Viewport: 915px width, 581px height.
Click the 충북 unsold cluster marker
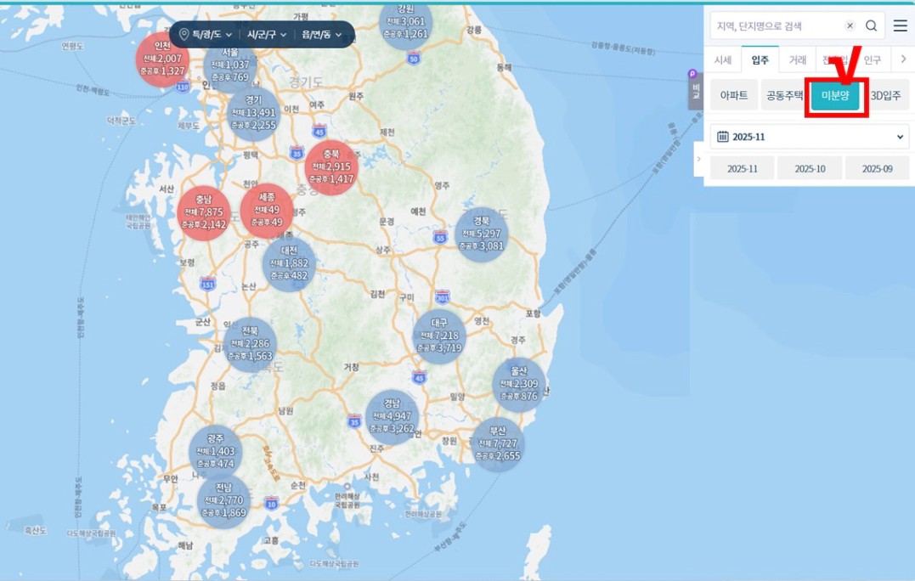tap(331, 167)
